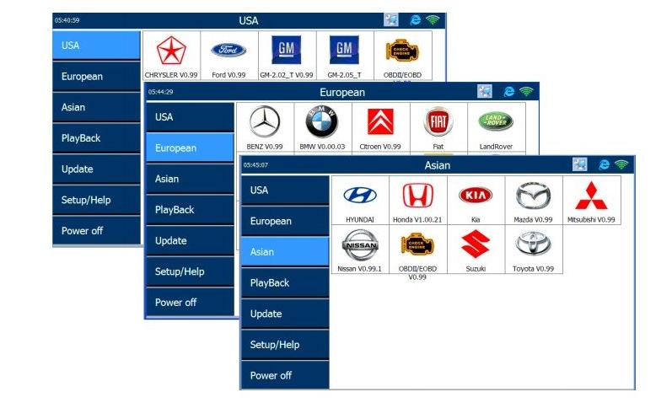This screenshot has height=419, width=672.
Task: Open Toyota V0.99 in Asian window
Action: point(534,250)
